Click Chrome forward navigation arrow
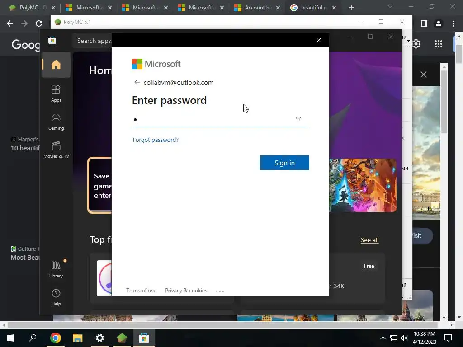Screen dimensions: 463x347 click(24, 23)
